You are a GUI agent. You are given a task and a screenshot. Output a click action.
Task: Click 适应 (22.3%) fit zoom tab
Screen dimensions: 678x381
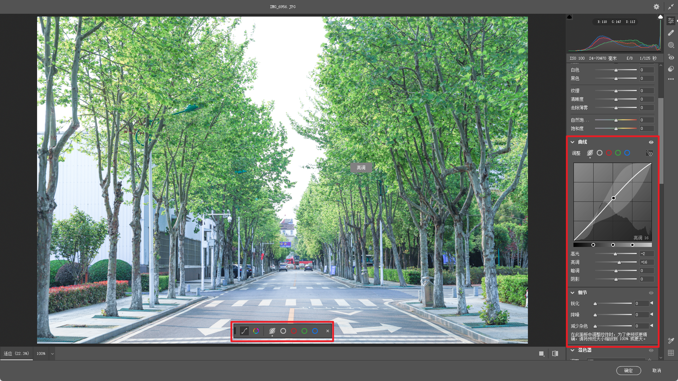click(x=17, y=353)
